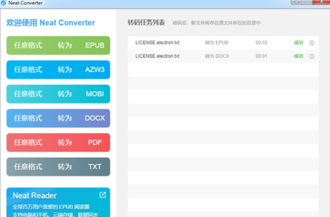The height and width of the screenshot is (217, 330).
Task: Pick the gray convert to TXT button
Action: tap(58, 167)
